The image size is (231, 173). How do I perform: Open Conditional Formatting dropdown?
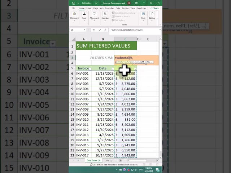click(x=124, y=13)
